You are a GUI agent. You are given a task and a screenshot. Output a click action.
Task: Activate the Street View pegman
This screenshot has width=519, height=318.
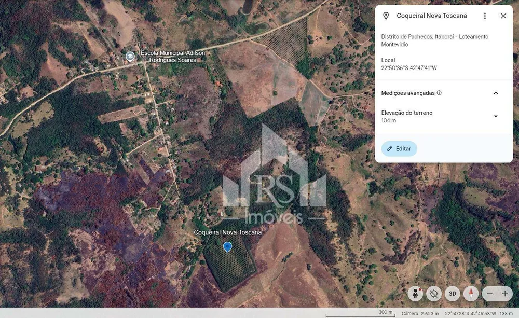pos(415,294)
